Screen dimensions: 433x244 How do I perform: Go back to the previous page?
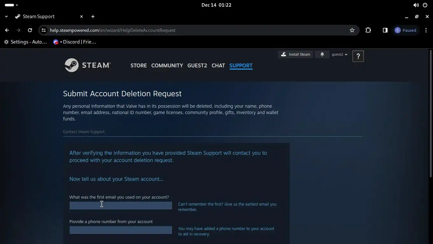pyautogui.click(x=7, y=30)
